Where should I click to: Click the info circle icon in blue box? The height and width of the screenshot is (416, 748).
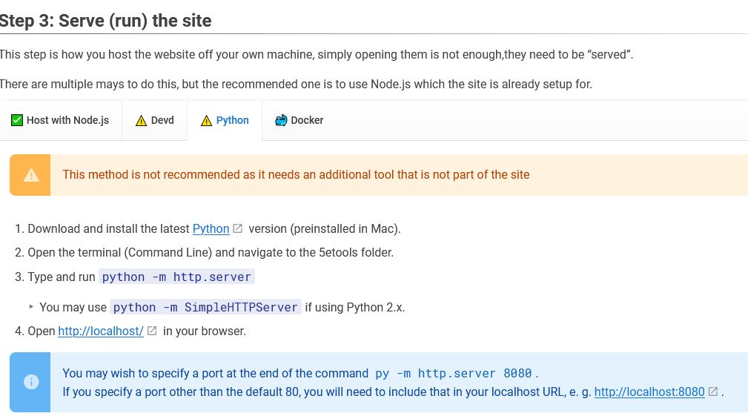coord(30,382)
